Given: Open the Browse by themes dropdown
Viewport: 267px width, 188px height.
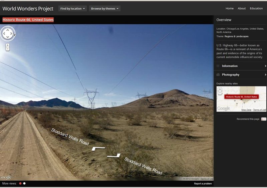Looking at the screenshot, I should pyautogui.click(x=105, y=9).
